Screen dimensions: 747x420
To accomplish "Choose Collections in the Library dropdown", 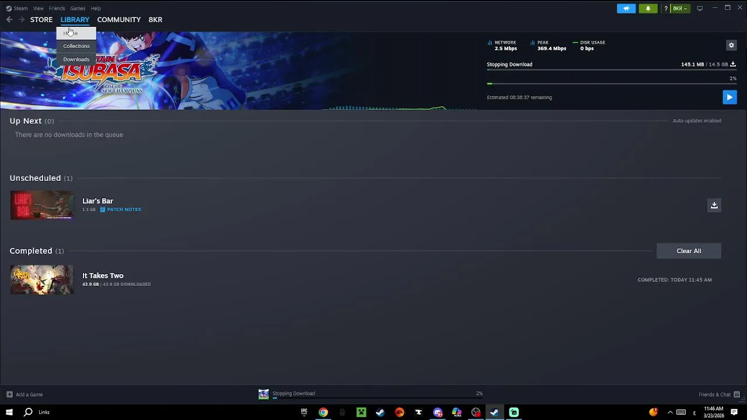I will pyautogui.click(x=76, y=46).
